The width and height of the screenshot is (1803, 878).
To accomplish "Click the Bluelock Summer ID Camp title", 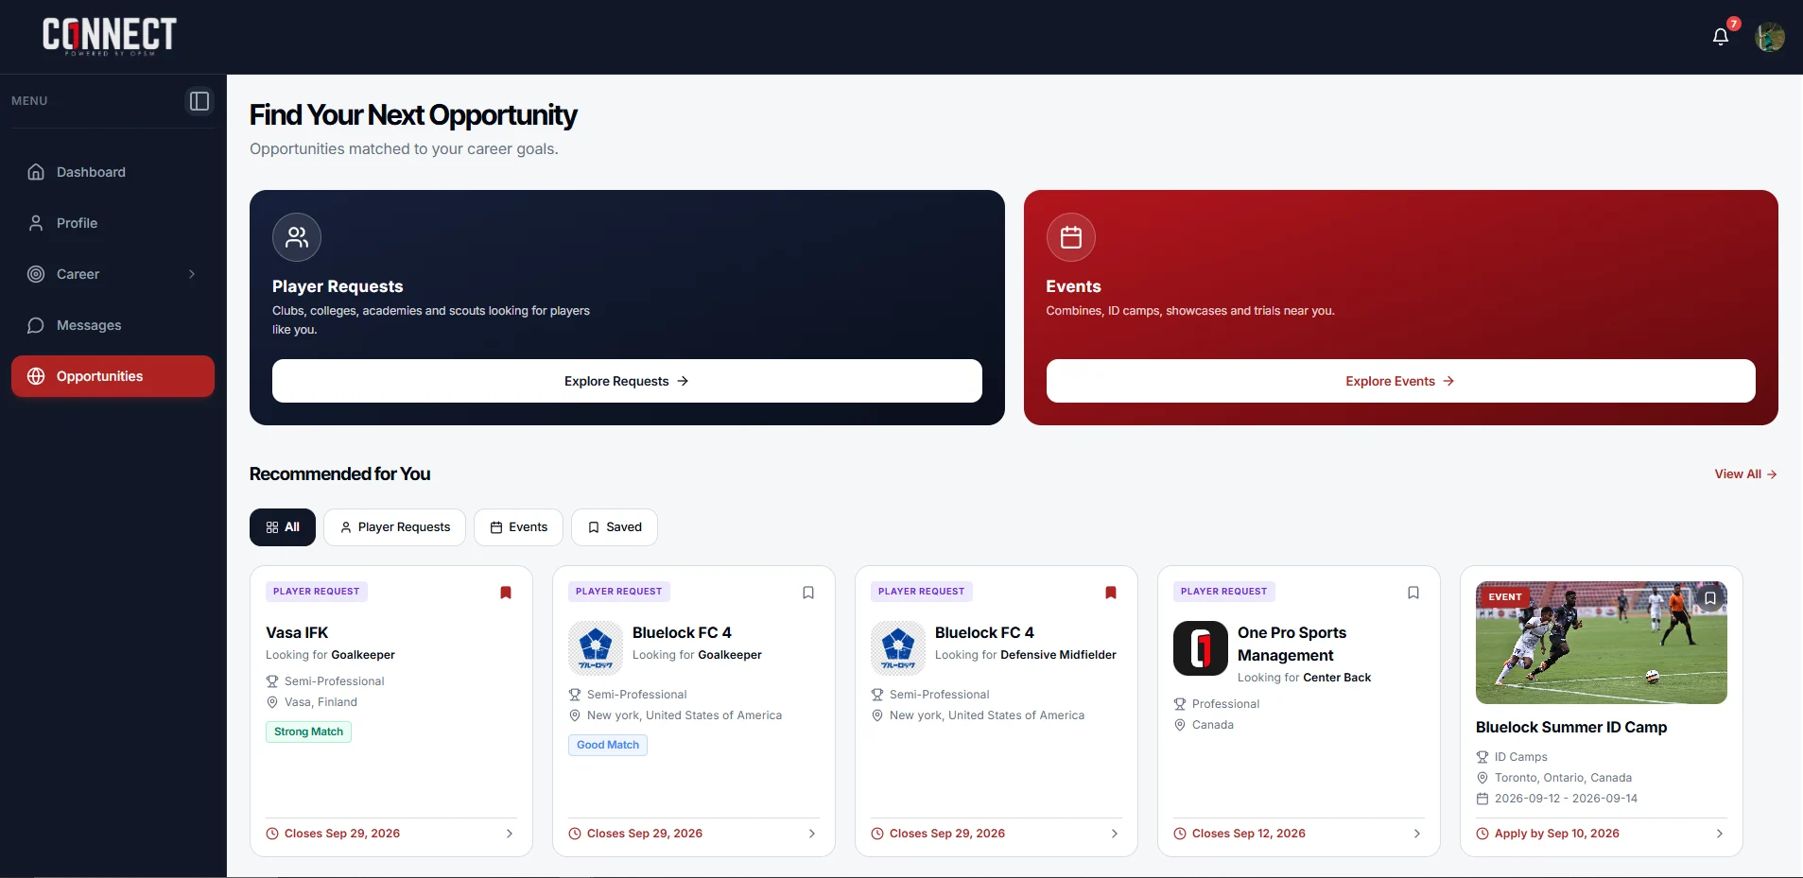I will (1571, 727).
